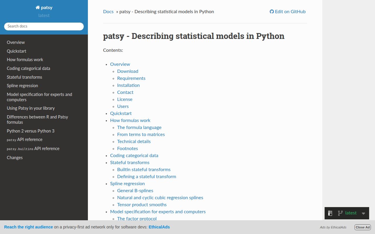Click the Docs breadcrumb link
The image size is (375, 234).
coord(108,12)
